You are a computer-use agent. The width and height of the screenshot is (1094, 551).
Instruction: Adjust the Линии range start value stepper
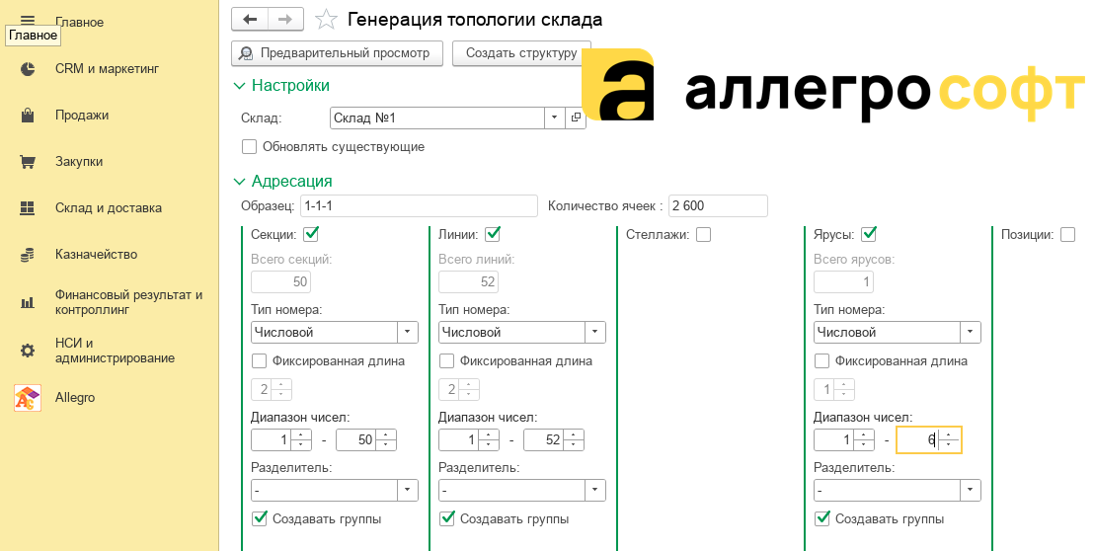click(x=489, y=440)
